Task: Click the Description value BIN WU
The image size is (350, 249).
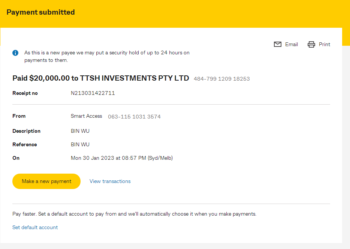Action: [x=80, y=131]
